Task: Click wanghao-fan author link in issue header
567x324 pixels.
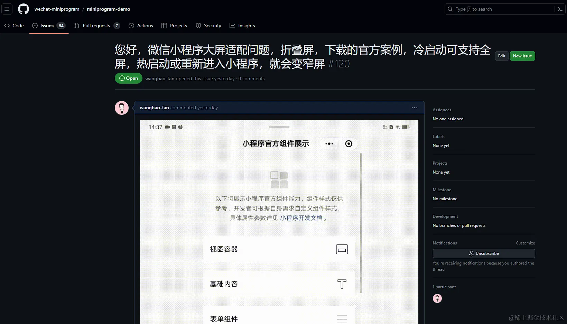Action: [x=160, y=78]
